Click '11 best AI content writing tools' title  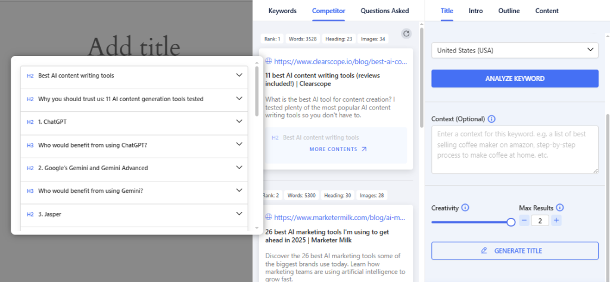click(x=322, y=79)
